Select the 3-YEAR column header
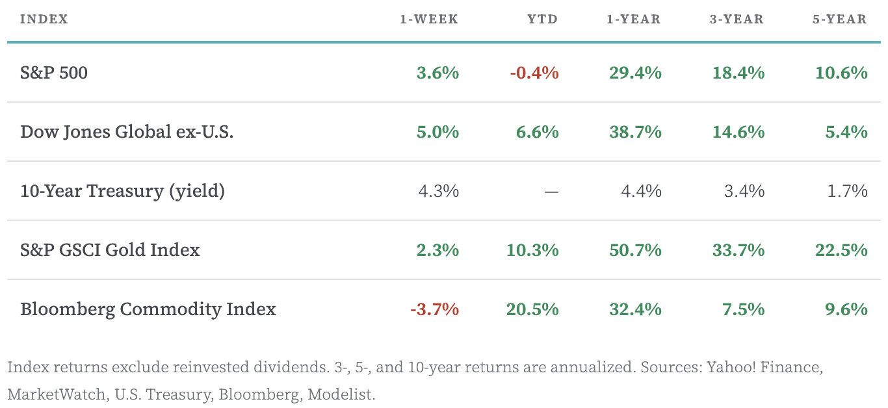Screen dimensions: 888x408 pos(737,19)
